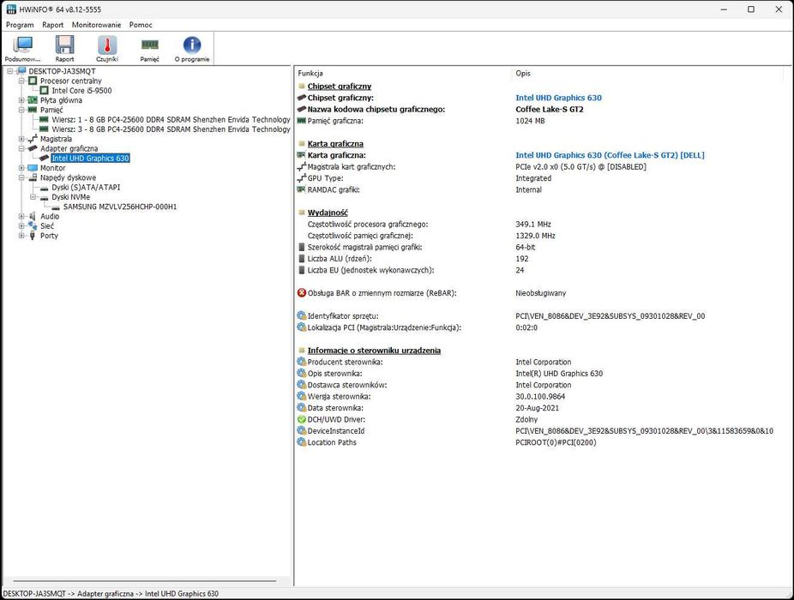Select SAMSUNG MZVLV256HCHP-000H1 drive
This screenshot has height=600, width=794.
[120, 207]
